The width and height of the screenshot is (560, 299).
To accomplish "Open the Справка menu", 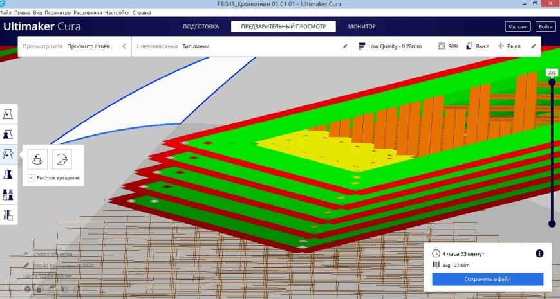I will [x=142, y=12].
